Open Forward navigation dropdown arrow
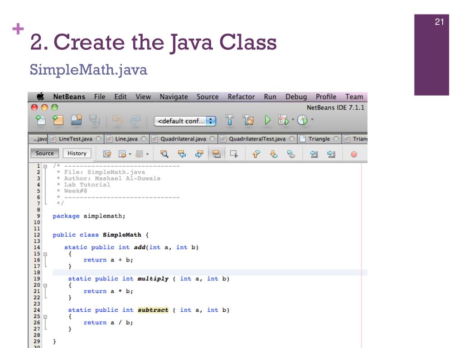This screenshot has width=464, height=348. coord(147,154)
